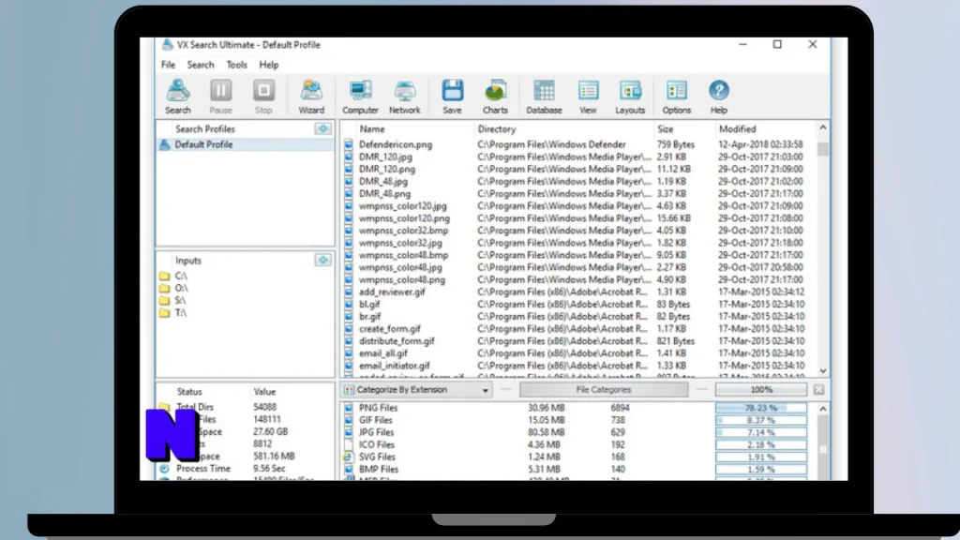The height and width of the screenshot is (540, 960).
Task: Open the Categorize By Extension dropdown
Action: click(x=417, y=389)
